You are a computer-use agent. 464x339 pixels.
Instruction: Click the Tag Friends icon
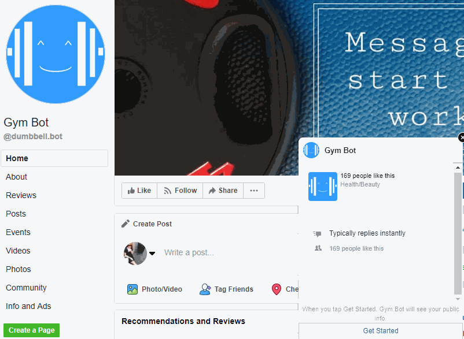(206, 289)
